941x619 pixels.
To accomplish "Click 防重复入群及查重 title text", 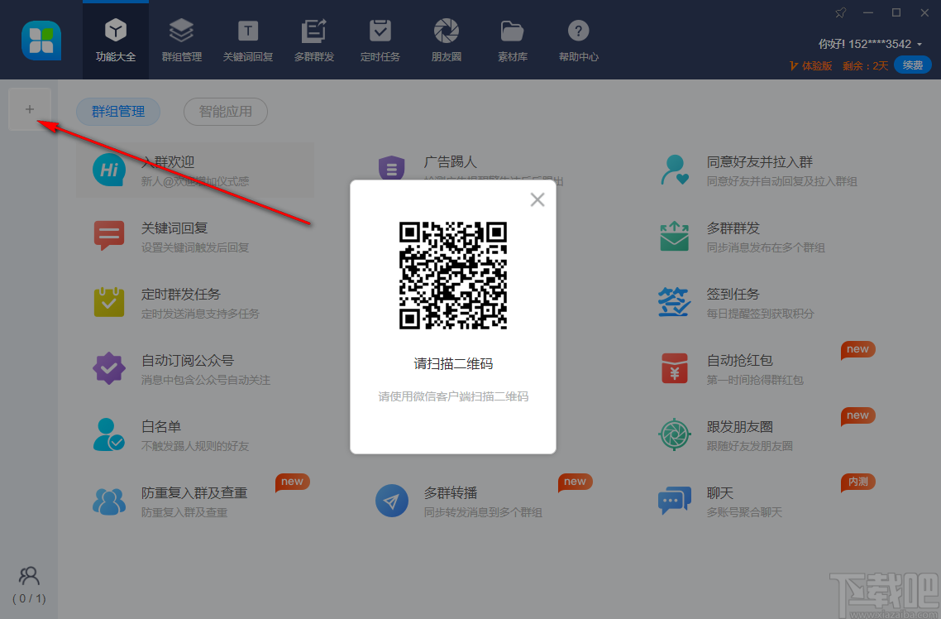I will [193, 493].
